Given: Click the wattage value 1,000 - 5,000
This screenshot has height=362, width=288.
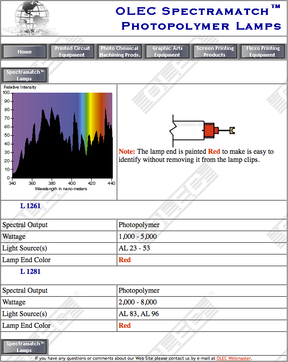Looking at the screenshot, I should (137, 237).
